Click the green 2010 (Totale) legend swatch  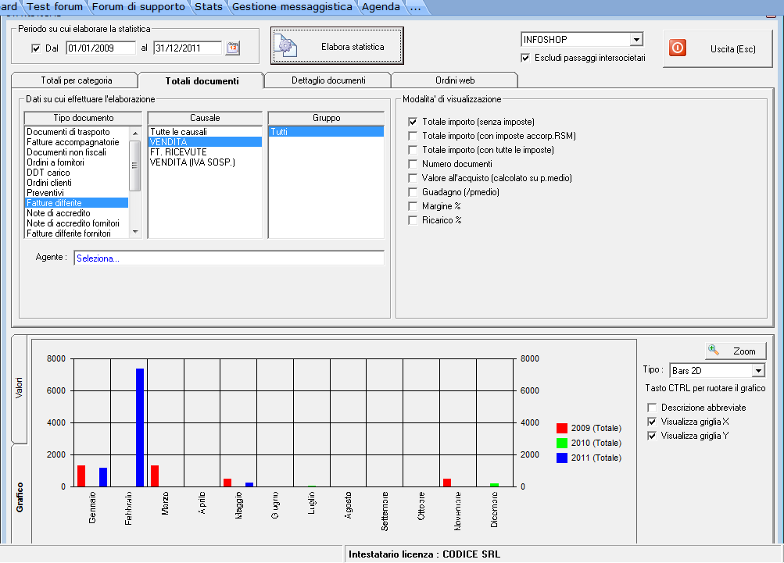[x=562, y=443]
